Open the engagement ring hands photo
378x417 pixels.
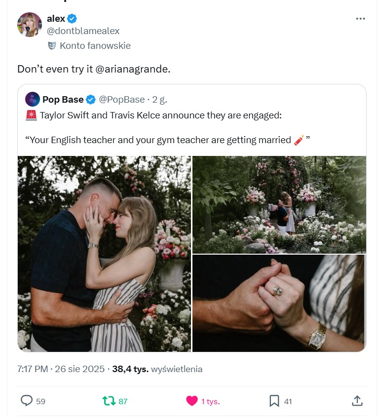(279, 303)
